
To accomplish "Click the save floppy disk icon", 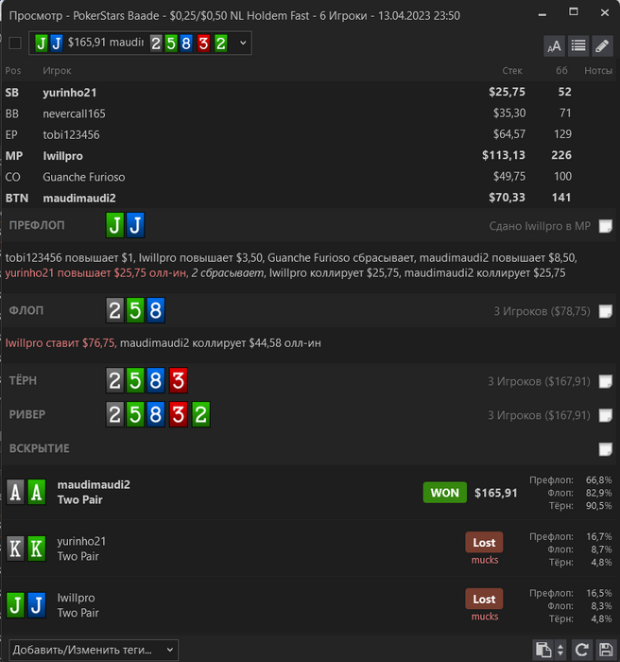I will point(606,650).
